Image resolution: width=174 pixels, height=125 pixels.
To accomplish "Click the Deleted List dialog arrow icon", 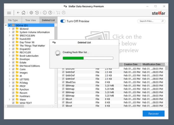I will coord(54,42).
